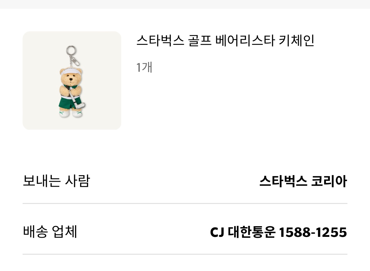Screen dimensions: 370x271
Task: Tap divider line below sender row
Action: pyautogui.click(x=185, y=203)
